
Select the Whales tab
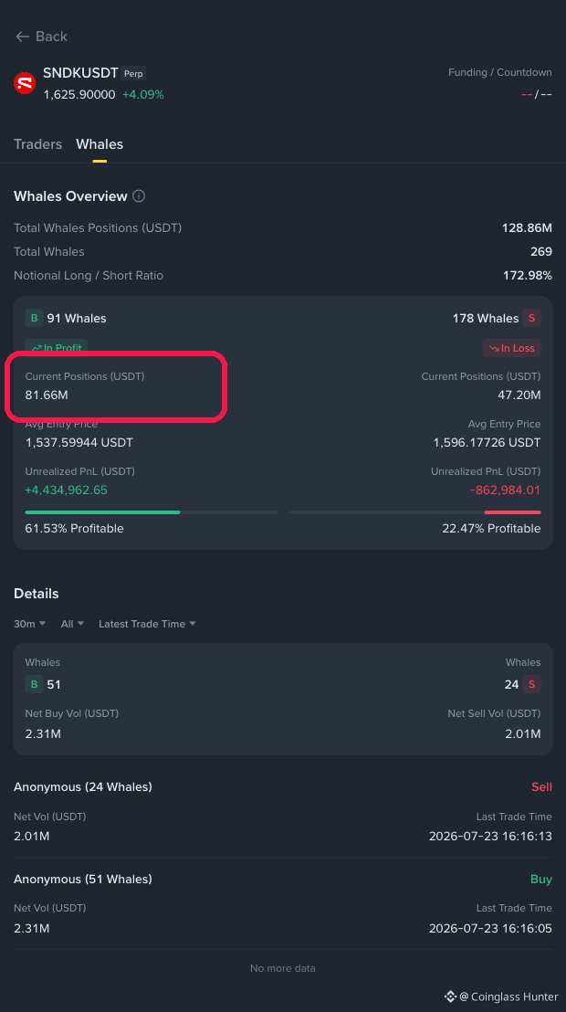point(100,144)
